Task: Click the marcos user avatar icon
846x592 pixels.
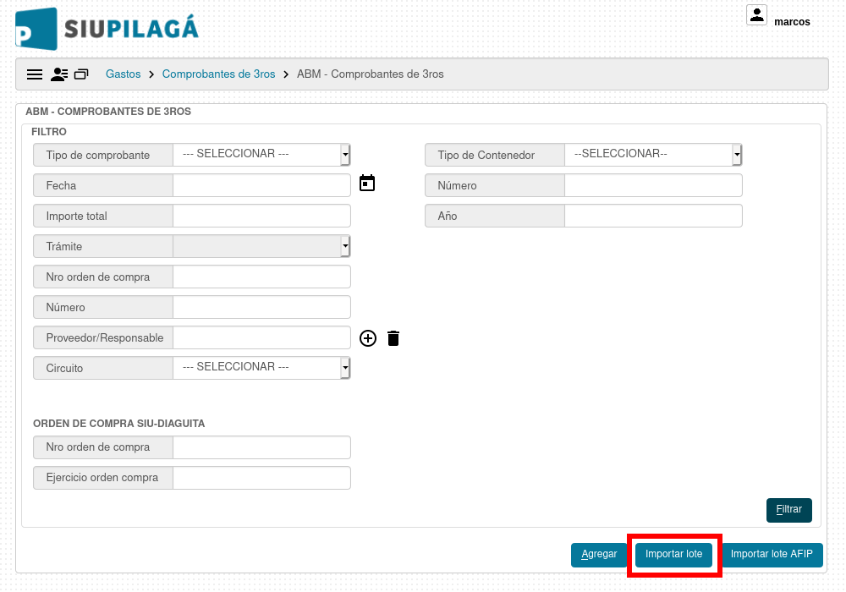Action: (x=756, y=15)
